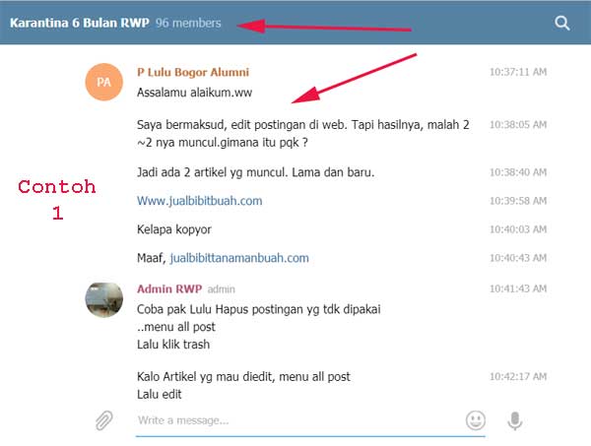The width and height of the screenshot is (591, 446).
Task: Click the 10:40:03 AM timestamp
Action: click(518, 229)
